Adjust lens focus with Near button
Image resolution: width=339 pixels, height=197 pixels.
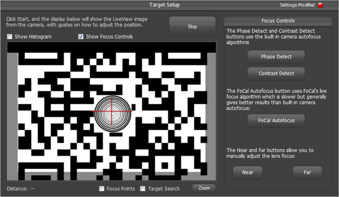[248, 172]
